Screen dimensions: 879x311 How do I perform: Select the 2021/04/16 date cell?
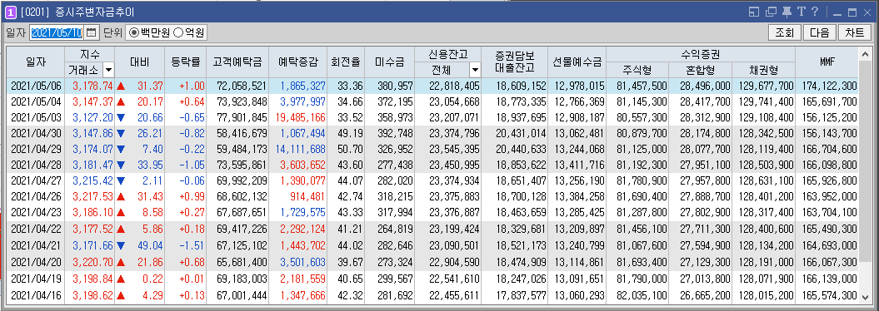36,294
